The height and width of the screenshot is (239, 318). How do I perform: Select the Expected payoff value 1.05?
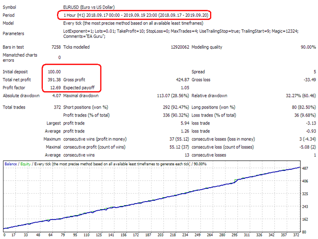185,88
